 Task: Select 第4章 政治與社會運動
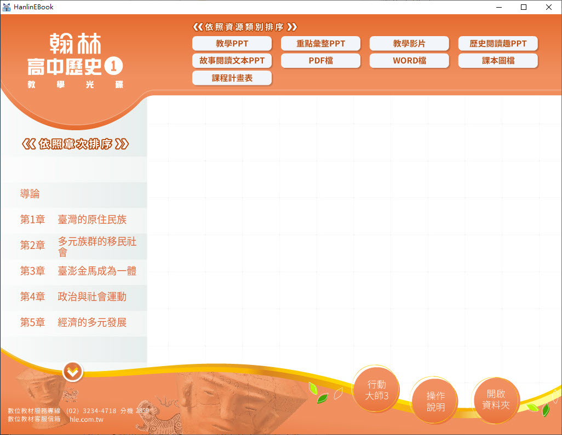pyautogui.click(x=73, y=297)
